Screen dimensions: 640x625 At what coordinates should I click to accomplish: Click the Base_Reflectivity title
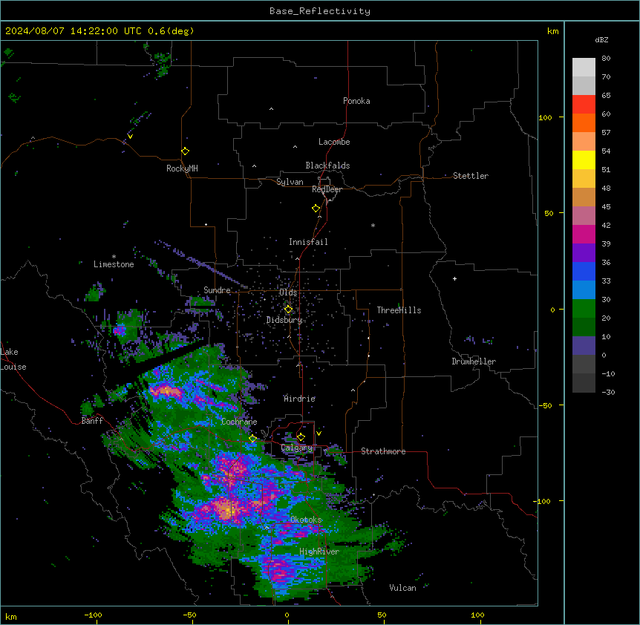pos(320,11)
